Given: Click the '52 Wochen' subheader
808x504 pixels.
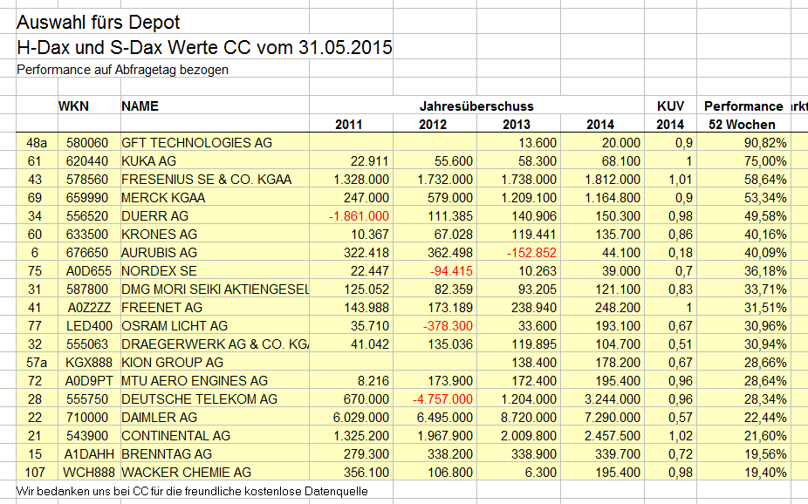Looking at the screenshot, I should (742, 125).
